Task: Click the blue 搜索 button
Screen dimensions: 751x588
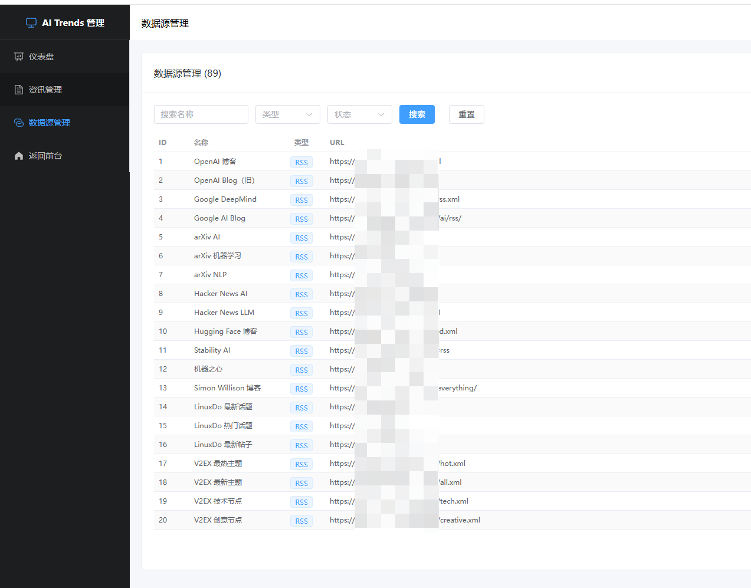Action: (x=417, y=114)
